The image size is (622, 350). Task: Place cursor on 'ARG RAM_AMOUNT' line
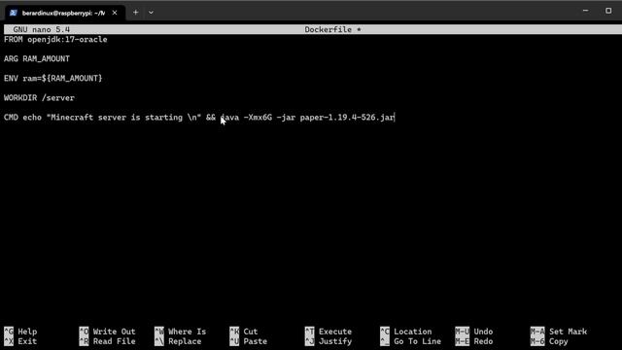tap(37, 58)
